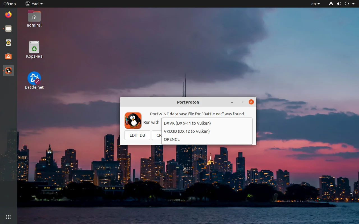Click the PortProton window title
This screenshot has width=359, height=224.
coord(188,102)
